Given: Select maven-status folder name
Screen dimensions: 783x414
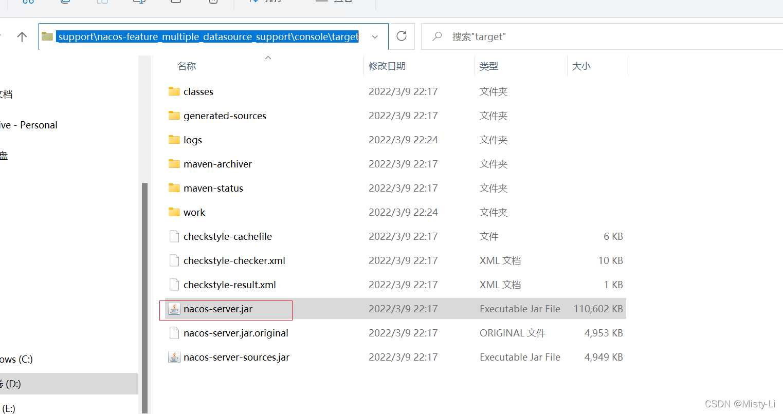Looking at the screenshot, I should tap(213, 188).
